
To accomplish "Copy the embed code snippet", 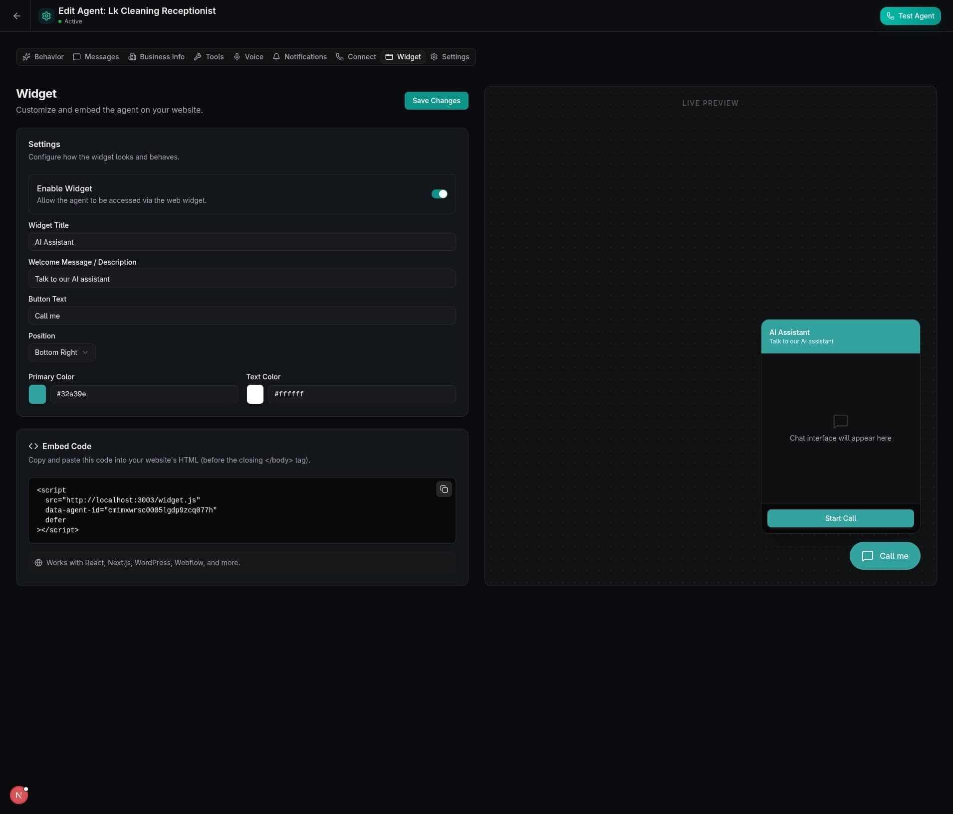I will [443, 489].
